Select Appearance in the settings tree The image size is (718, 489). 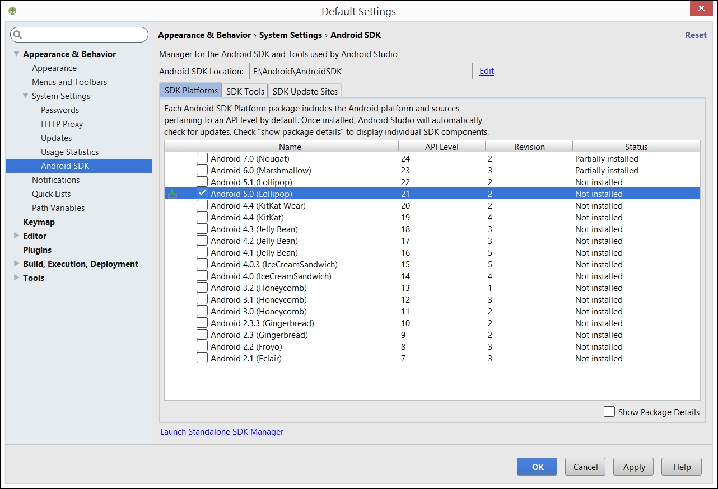[54, 68]
